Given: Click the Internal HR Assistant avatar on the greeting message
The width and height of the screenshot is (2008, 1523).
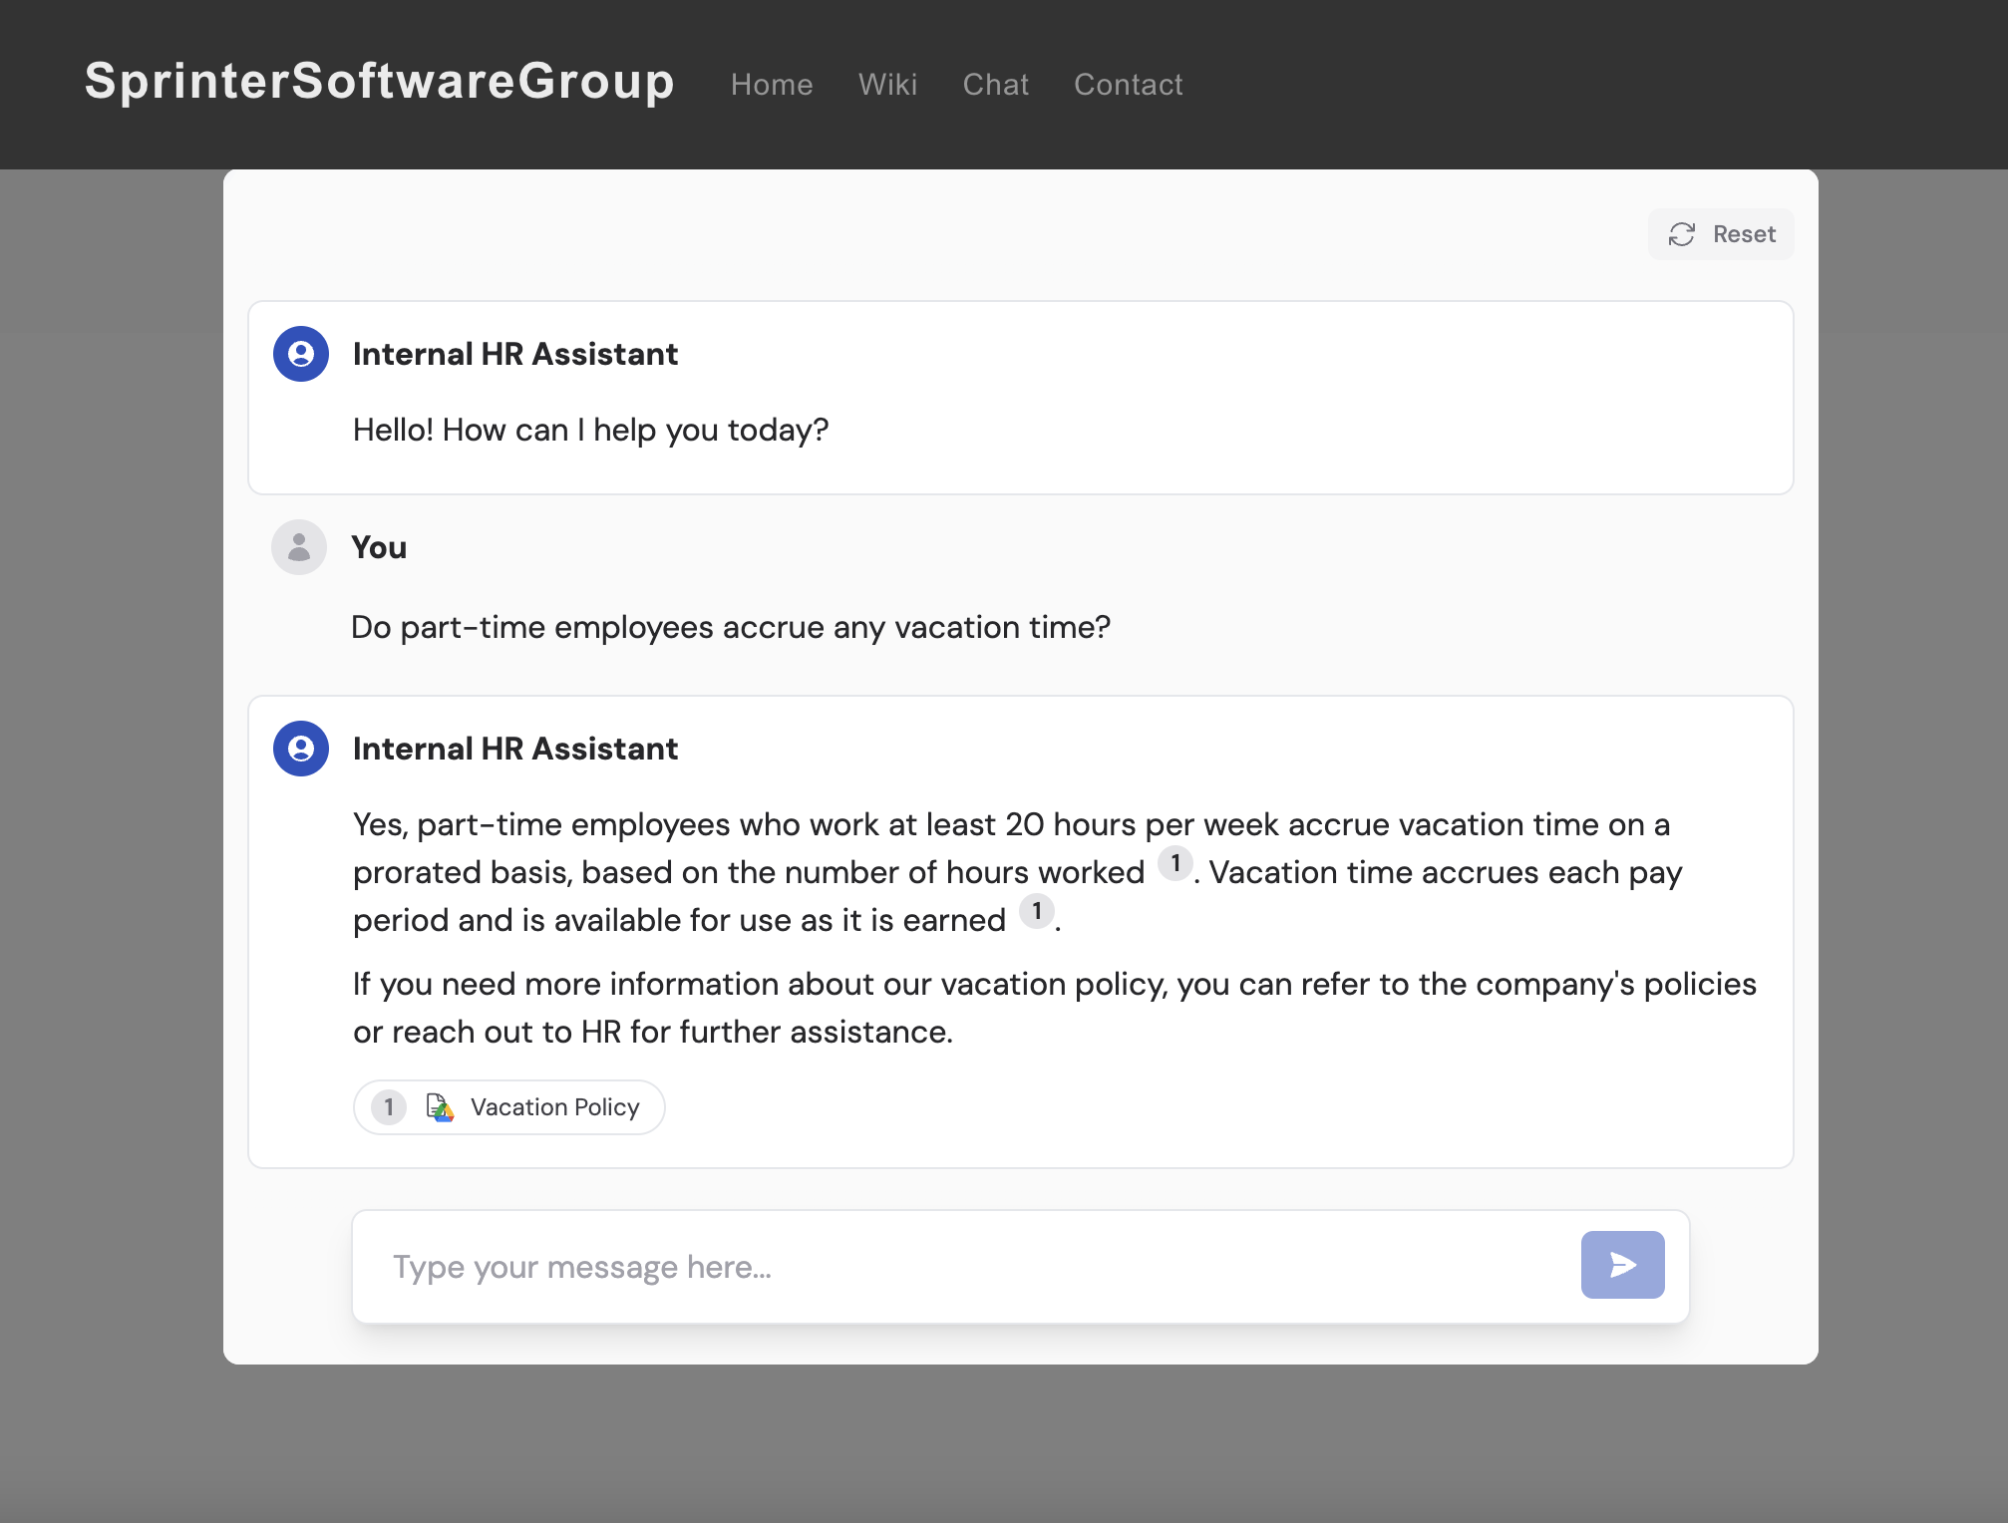Looking at the screenshot, I should pyautogui.click(x=299, y=353).
